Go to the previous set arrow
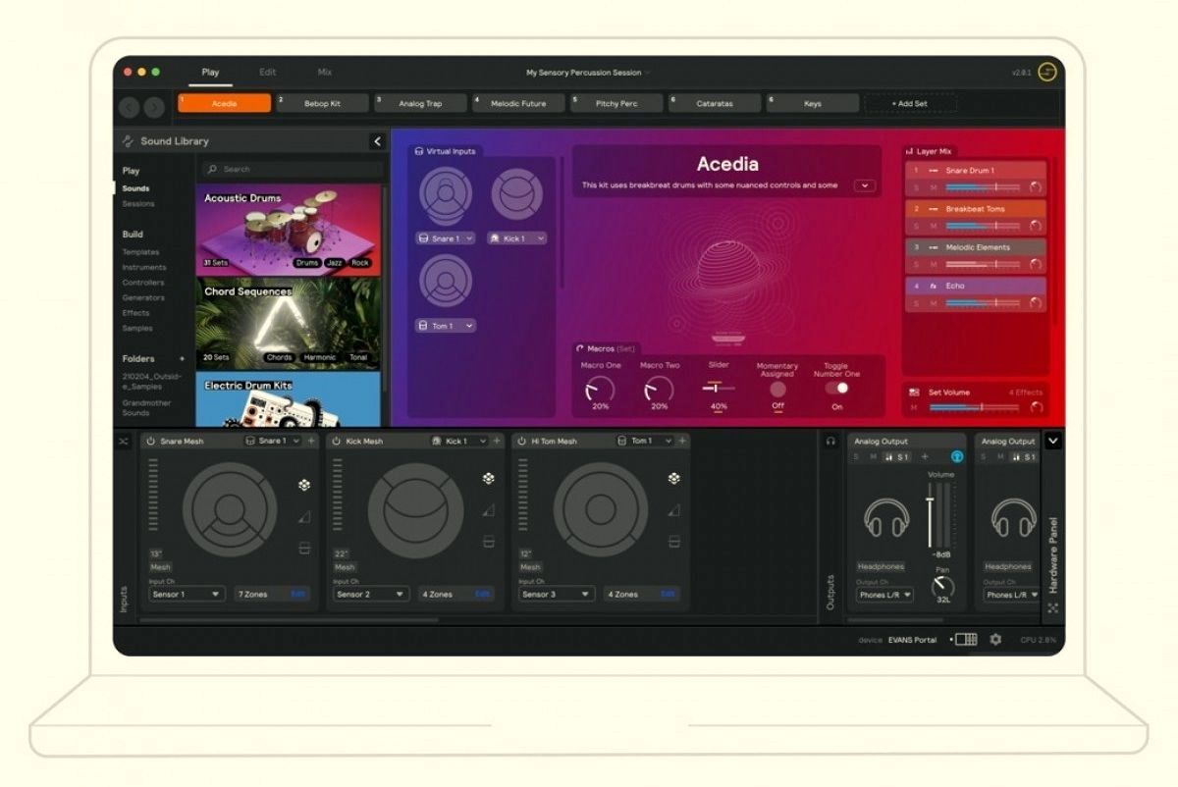Image resolution: width=1178 pixels, height=787 pixels. [x=130, y=108]
